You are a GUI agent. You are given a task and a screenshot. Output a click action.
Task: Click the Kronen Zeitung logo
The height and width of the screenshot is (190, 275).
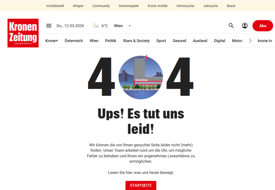click(23, 33)
